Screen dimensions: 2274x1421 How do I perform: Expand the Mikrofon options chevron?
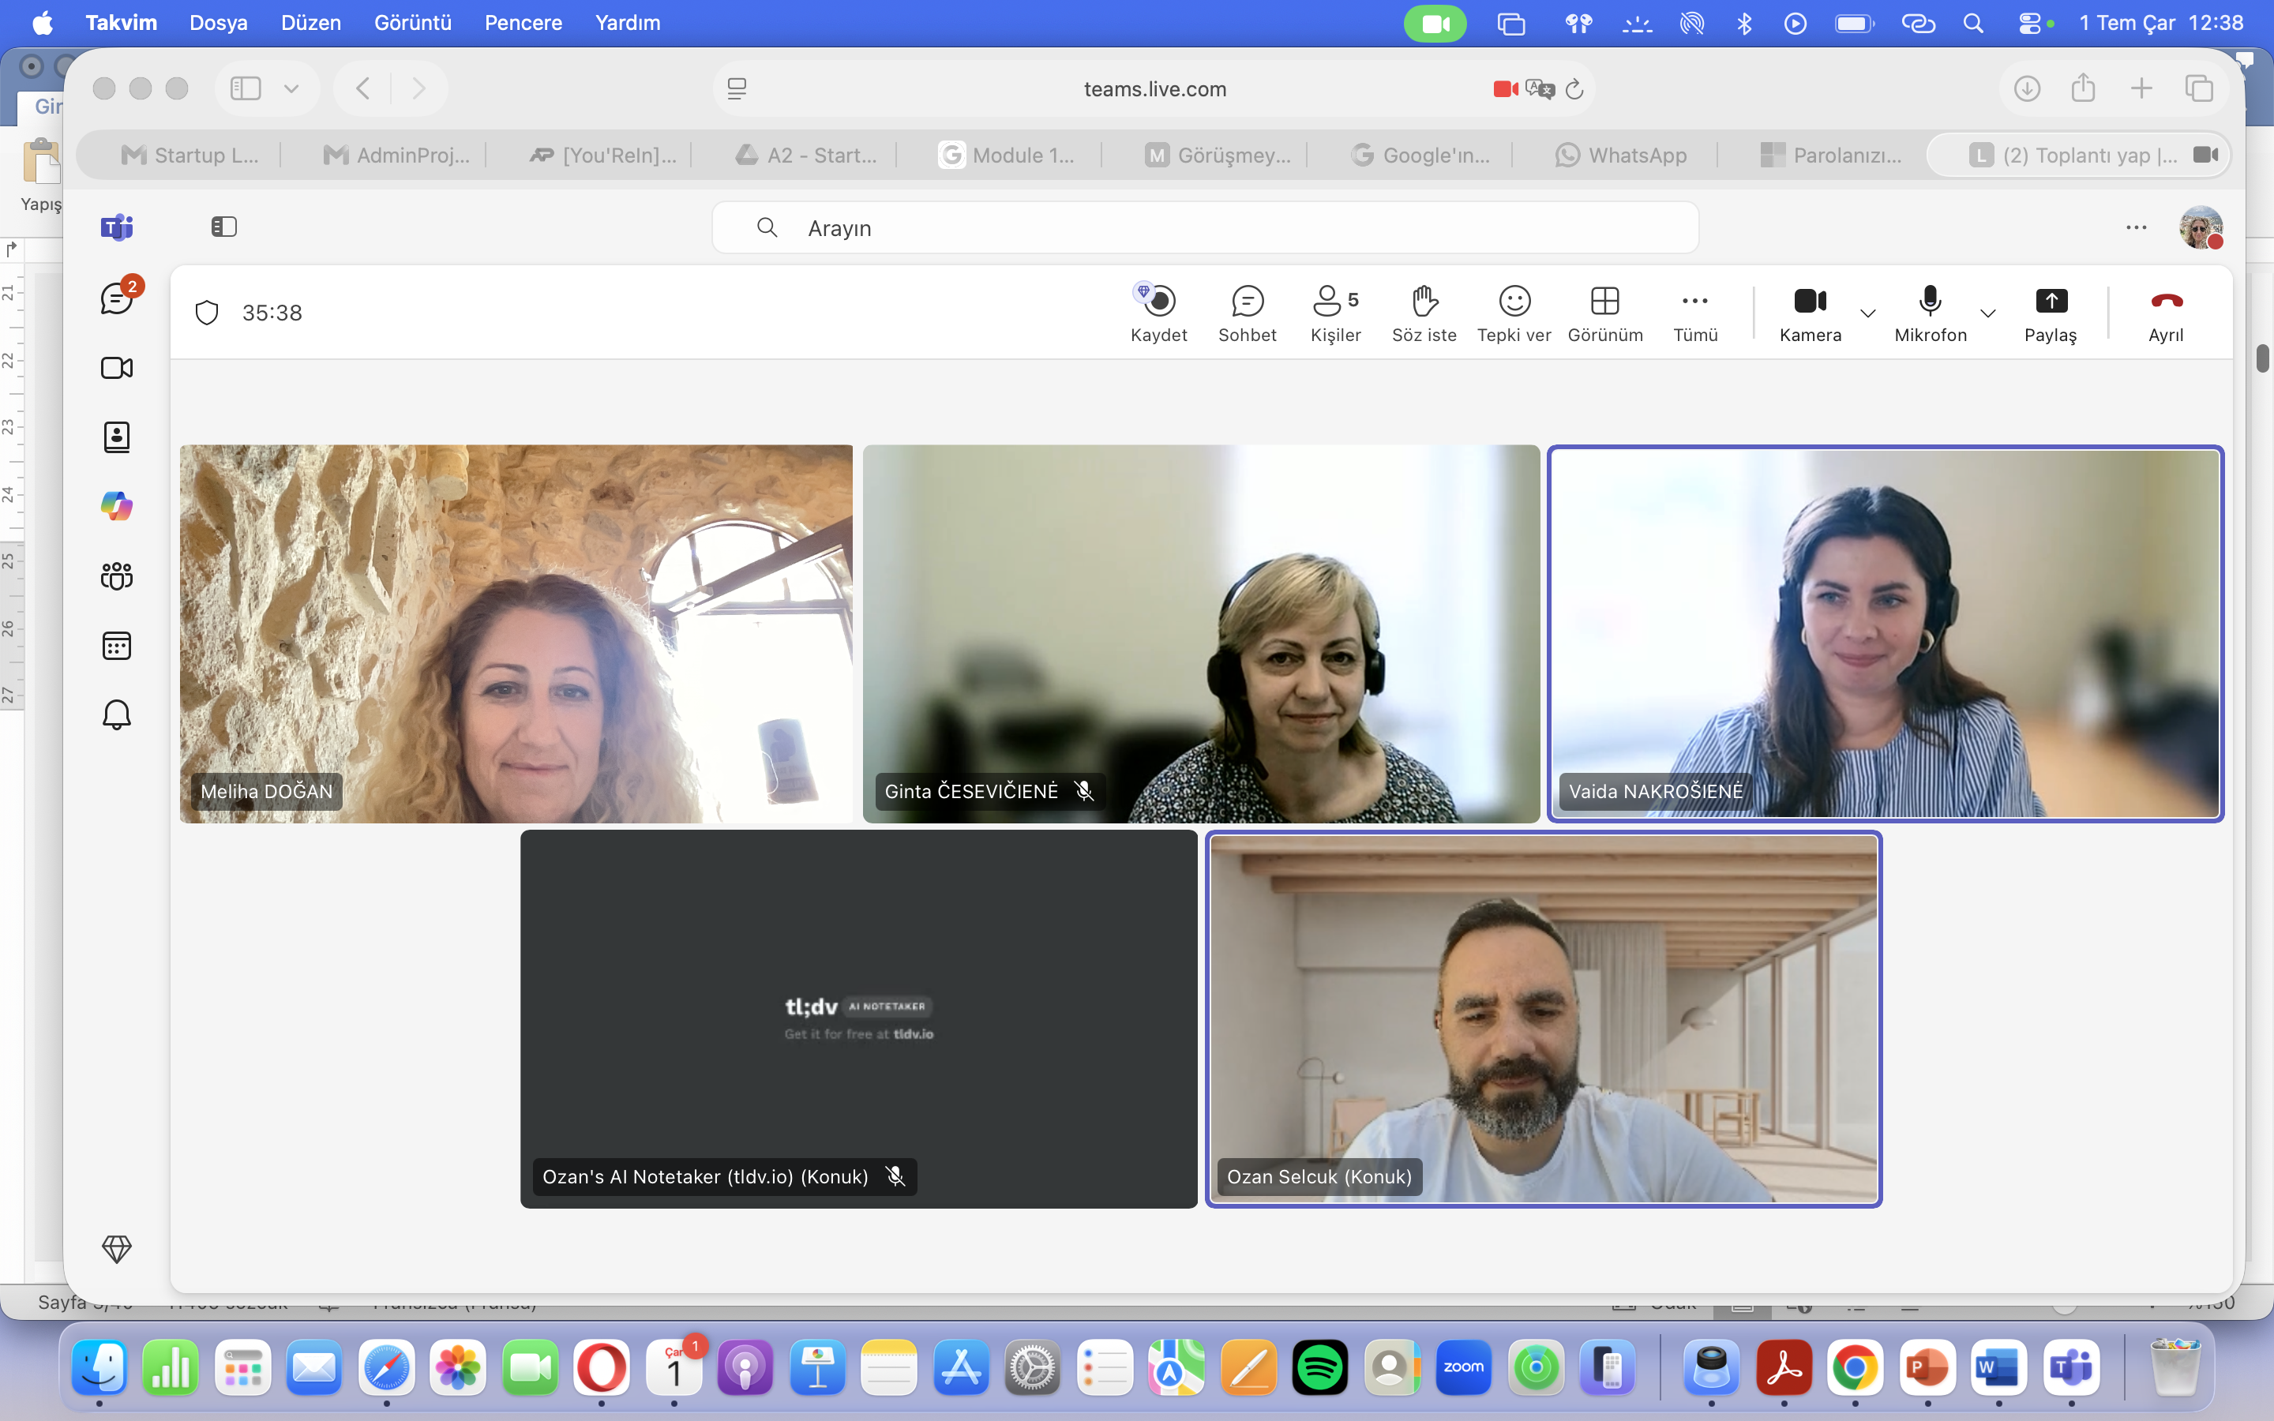click(x=1987, y=313)
